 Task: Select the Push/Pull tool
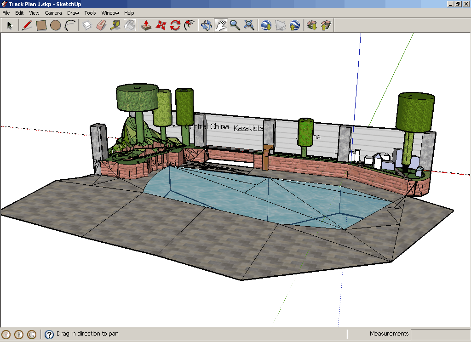point(146,25)
